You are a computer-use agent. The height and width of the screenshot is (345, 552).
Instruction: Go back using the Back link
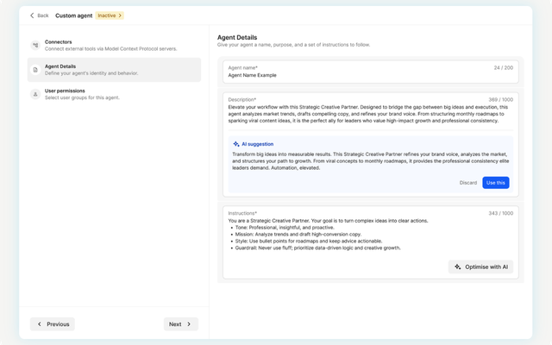[40, 16]
